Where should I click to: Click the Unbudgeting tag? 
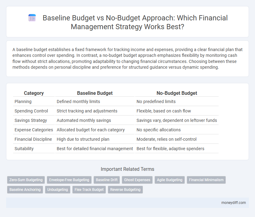[x=57, y=190]
